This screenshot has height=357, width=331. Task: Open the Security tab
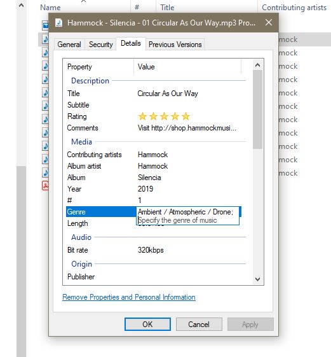pos(101,45)
